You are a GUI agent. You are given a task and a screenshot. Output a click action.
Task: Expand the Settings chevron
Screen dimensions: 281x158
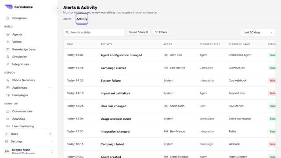click(52, 141)
